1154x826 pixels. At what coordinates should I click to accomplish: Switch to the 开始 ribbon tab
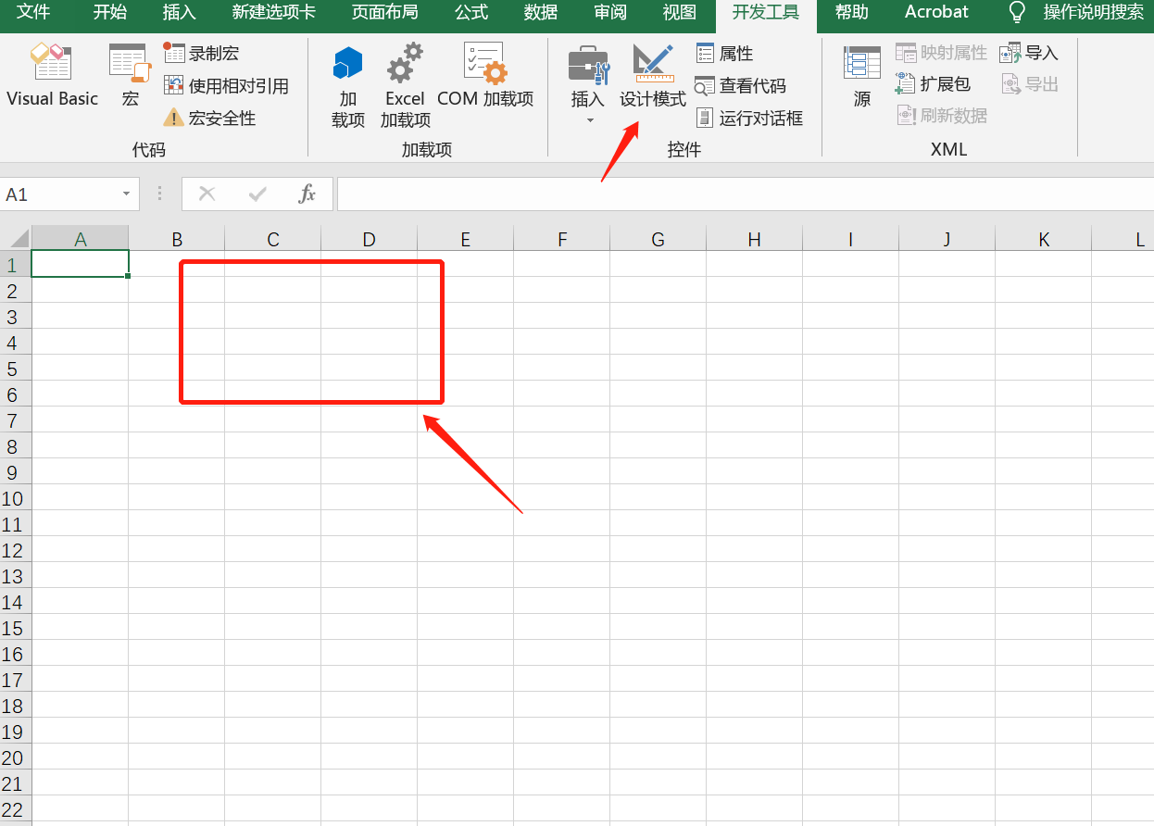(109, 12)
